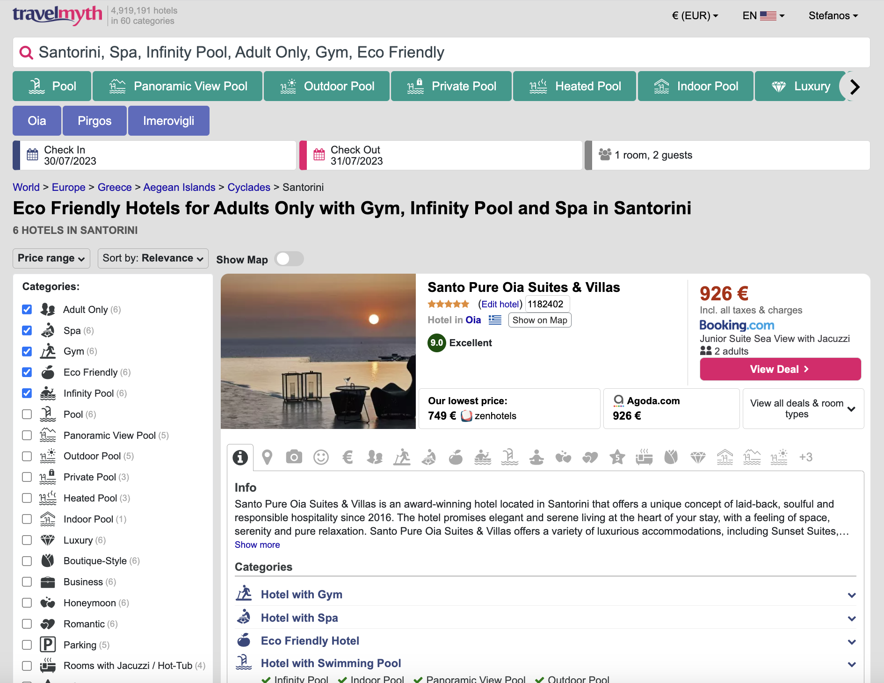
Task: Click the Greek flag icon beside Oia
Action: point(495,320)
